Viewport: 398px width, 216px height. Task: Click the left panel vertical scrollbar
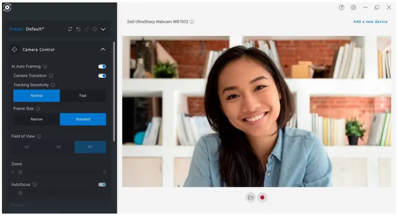114,92
